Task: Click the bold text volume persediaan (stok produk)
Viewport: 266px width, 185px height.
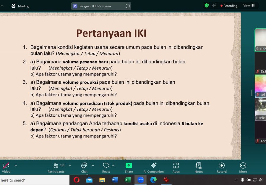Action: tap(97, 104)
